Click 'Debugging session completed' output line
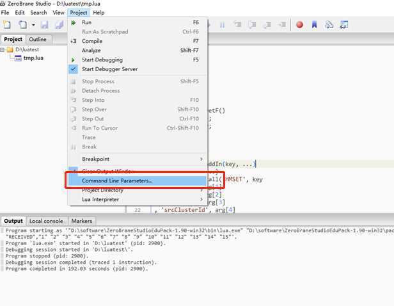394x306 pixels. coord(81,262)
